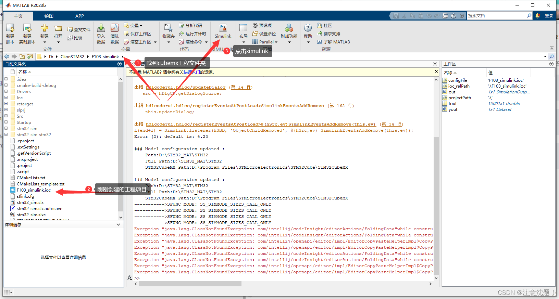Click 登录 (Sign In)
559x299 pixels.
(549, 16)
